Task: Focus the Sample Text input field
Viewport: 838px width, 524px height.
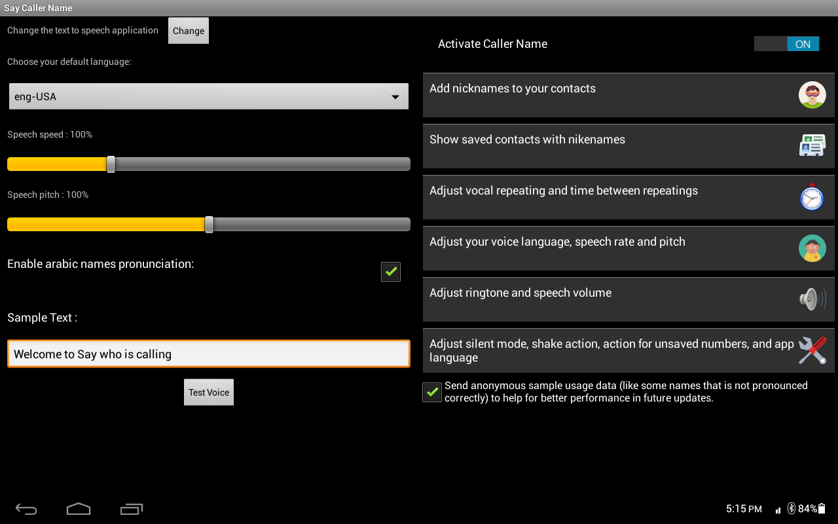Action: (x=209, y=354)
